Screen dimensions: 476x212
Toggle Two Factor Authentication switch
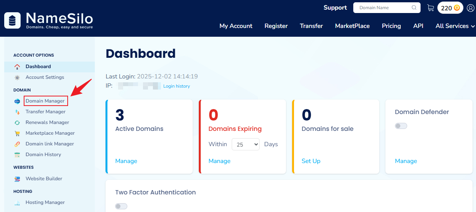(121, 206)
